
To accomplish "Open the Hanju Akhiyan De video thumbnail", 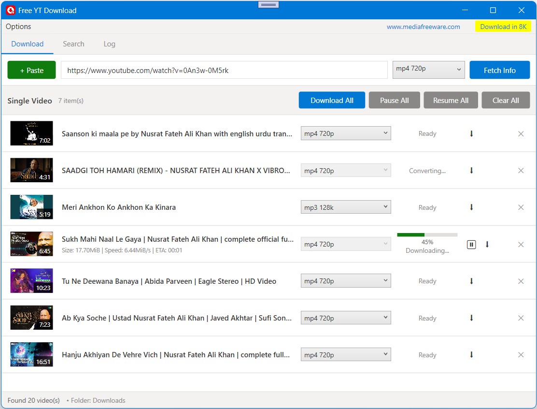I will (31, 354).
